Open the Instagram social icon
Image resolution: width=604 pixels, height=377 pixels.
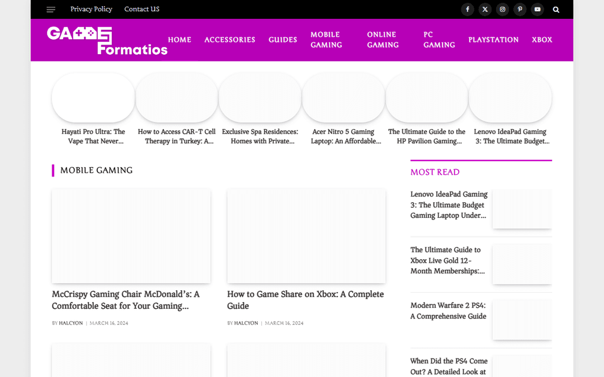pos(502,9)
